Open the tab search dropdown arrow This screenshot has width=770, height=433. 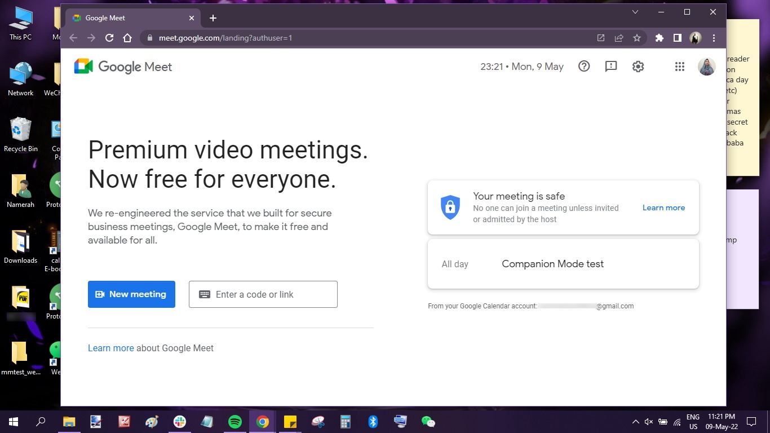coord(635,12)
